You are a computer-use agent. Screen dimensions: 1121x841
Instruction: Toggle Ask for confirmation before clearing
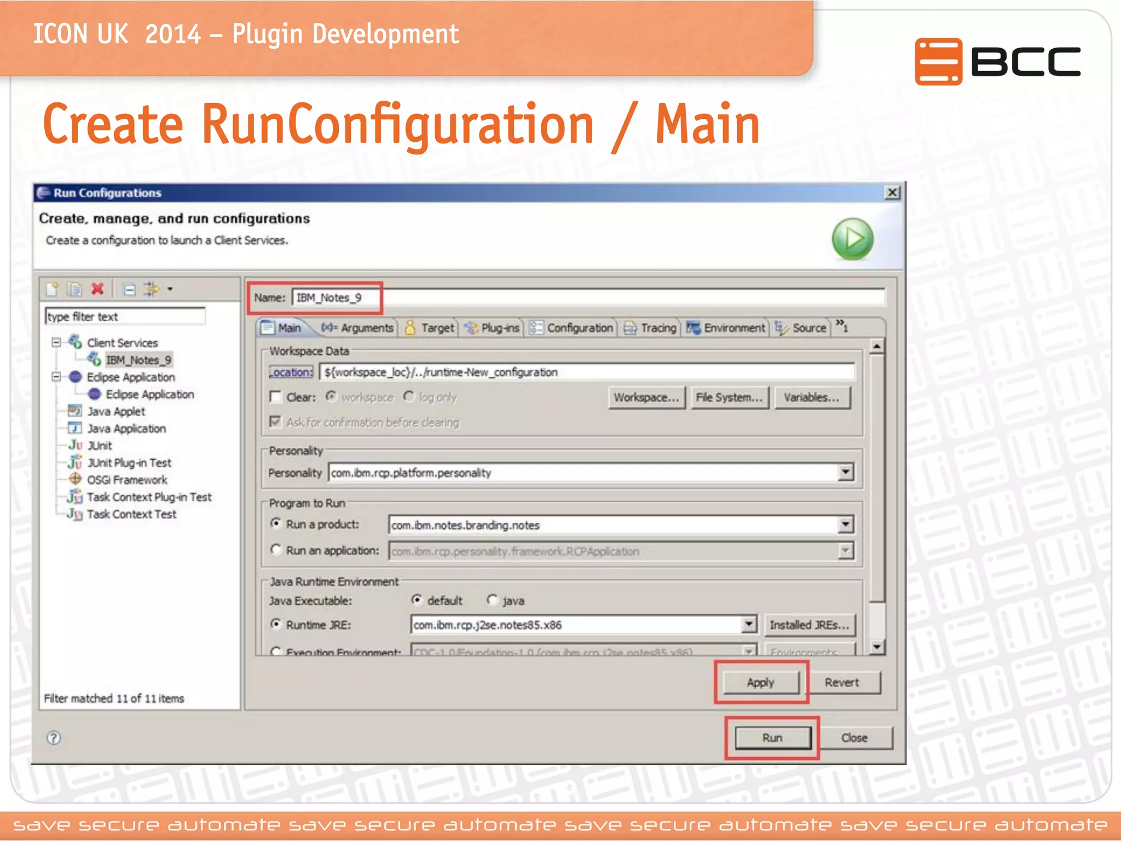coord(275,422)
